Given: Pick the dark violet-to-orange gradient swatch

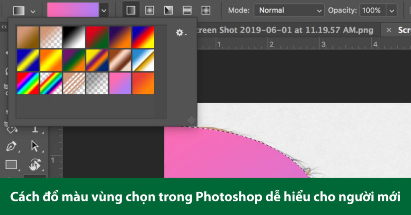Looking at the screenshot, I should pyautogui.click(x=120, y=37).
